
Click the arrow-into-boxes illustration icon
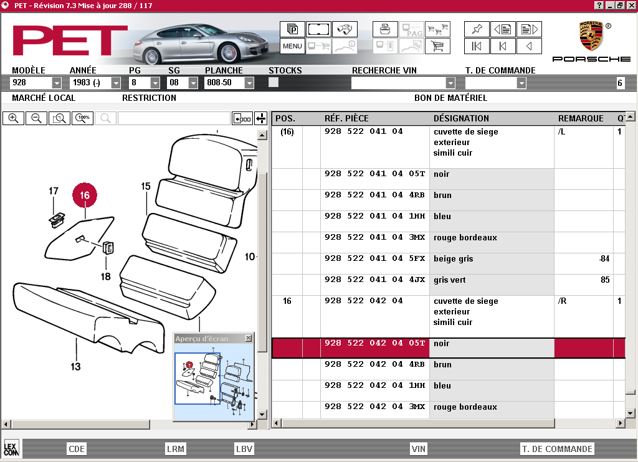pos(242,118)
